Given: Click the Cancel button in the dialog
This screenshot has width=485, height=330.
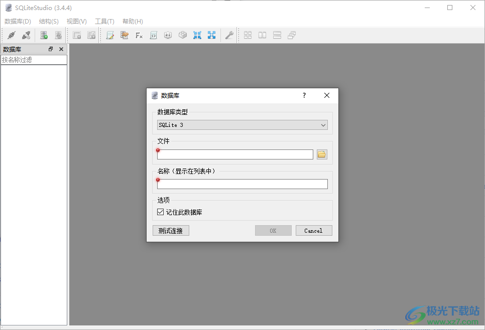Looking at the screenshot, I should 314,230.
